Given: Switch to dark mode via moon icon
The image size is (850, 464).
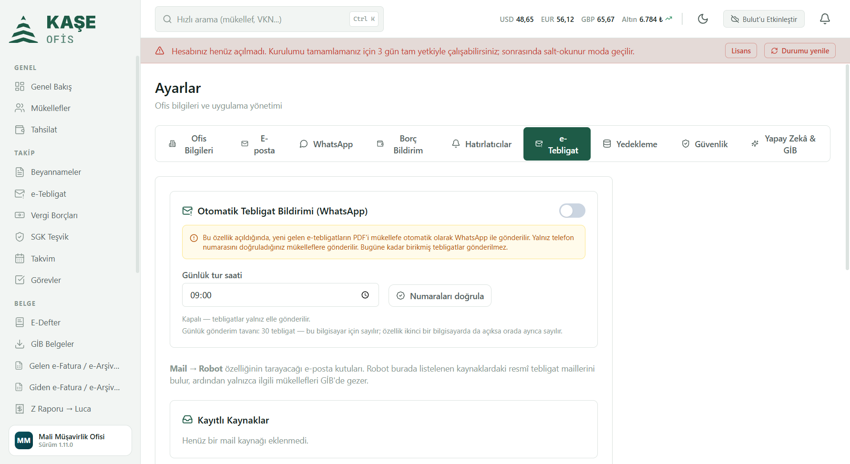Looking at the screenshot, I should coord(703,19).
